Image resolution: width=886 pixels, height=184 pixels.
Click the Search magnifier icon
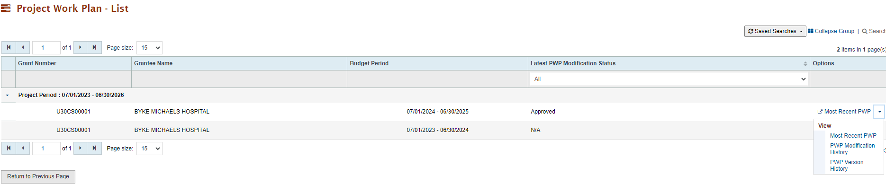coord(865,31)
